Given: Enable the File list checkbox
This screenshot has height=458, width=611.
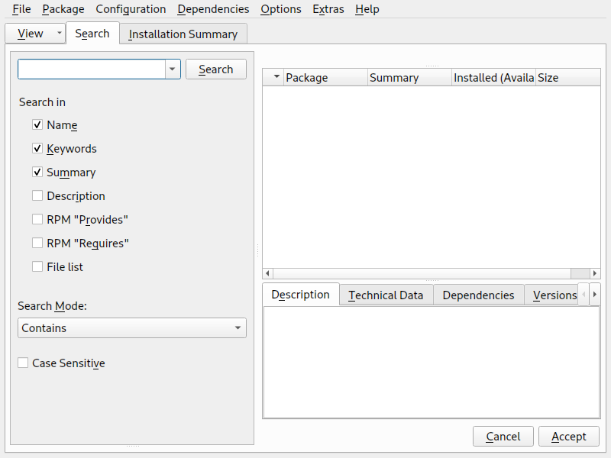Looking at the screenshot, I should pyautogui.click(x=37, y=267).
